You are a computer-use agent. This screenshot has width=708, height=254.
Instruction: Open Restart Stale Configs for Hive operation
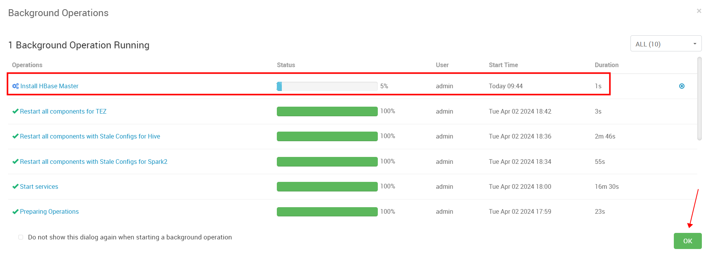click(90, 136)
